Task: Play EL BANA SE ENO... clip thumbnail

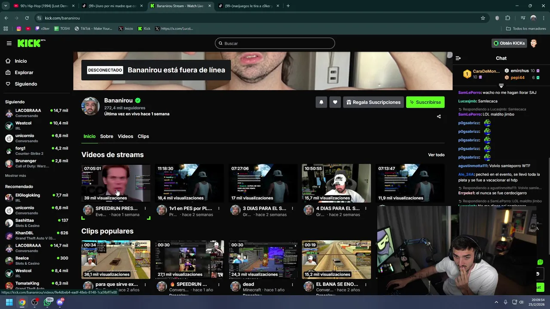Action: pos(336,260)
